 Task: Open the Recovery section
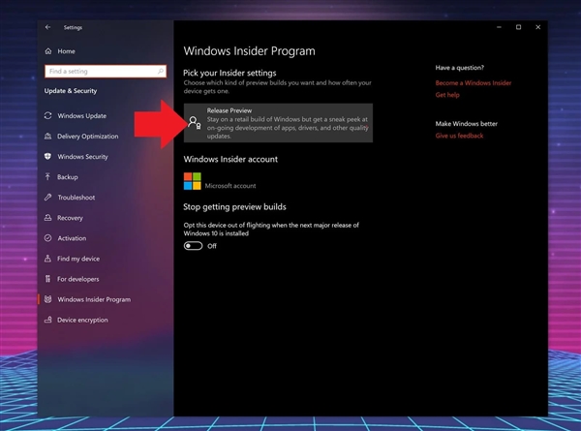(70, 218)
